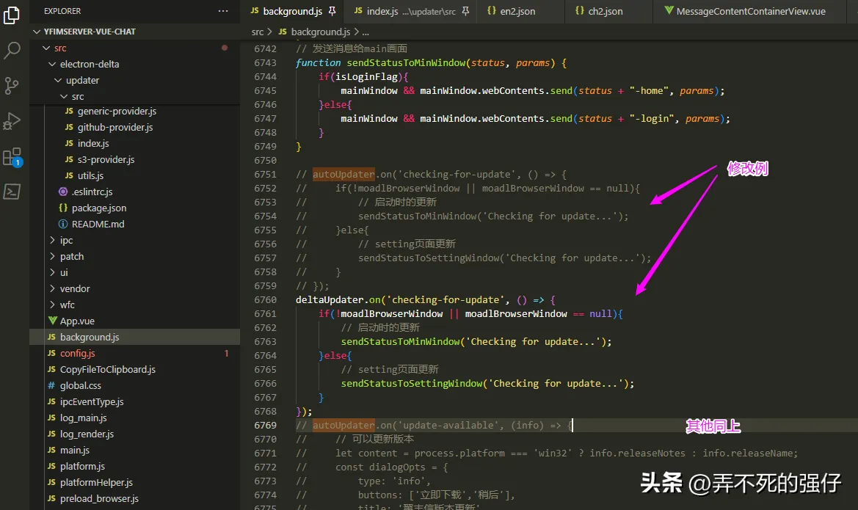Open global.css file
The image size is (858, 510).
click(134, 386)
